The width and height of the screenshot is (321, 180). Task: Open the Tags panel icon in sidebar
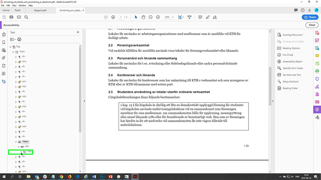pyautogui.click(x=4, y=82)
